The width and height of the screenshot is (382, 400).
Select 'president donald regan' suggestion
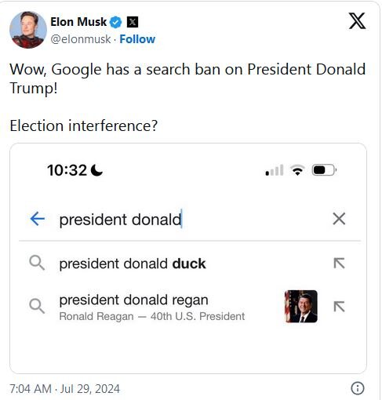[190, 307]
